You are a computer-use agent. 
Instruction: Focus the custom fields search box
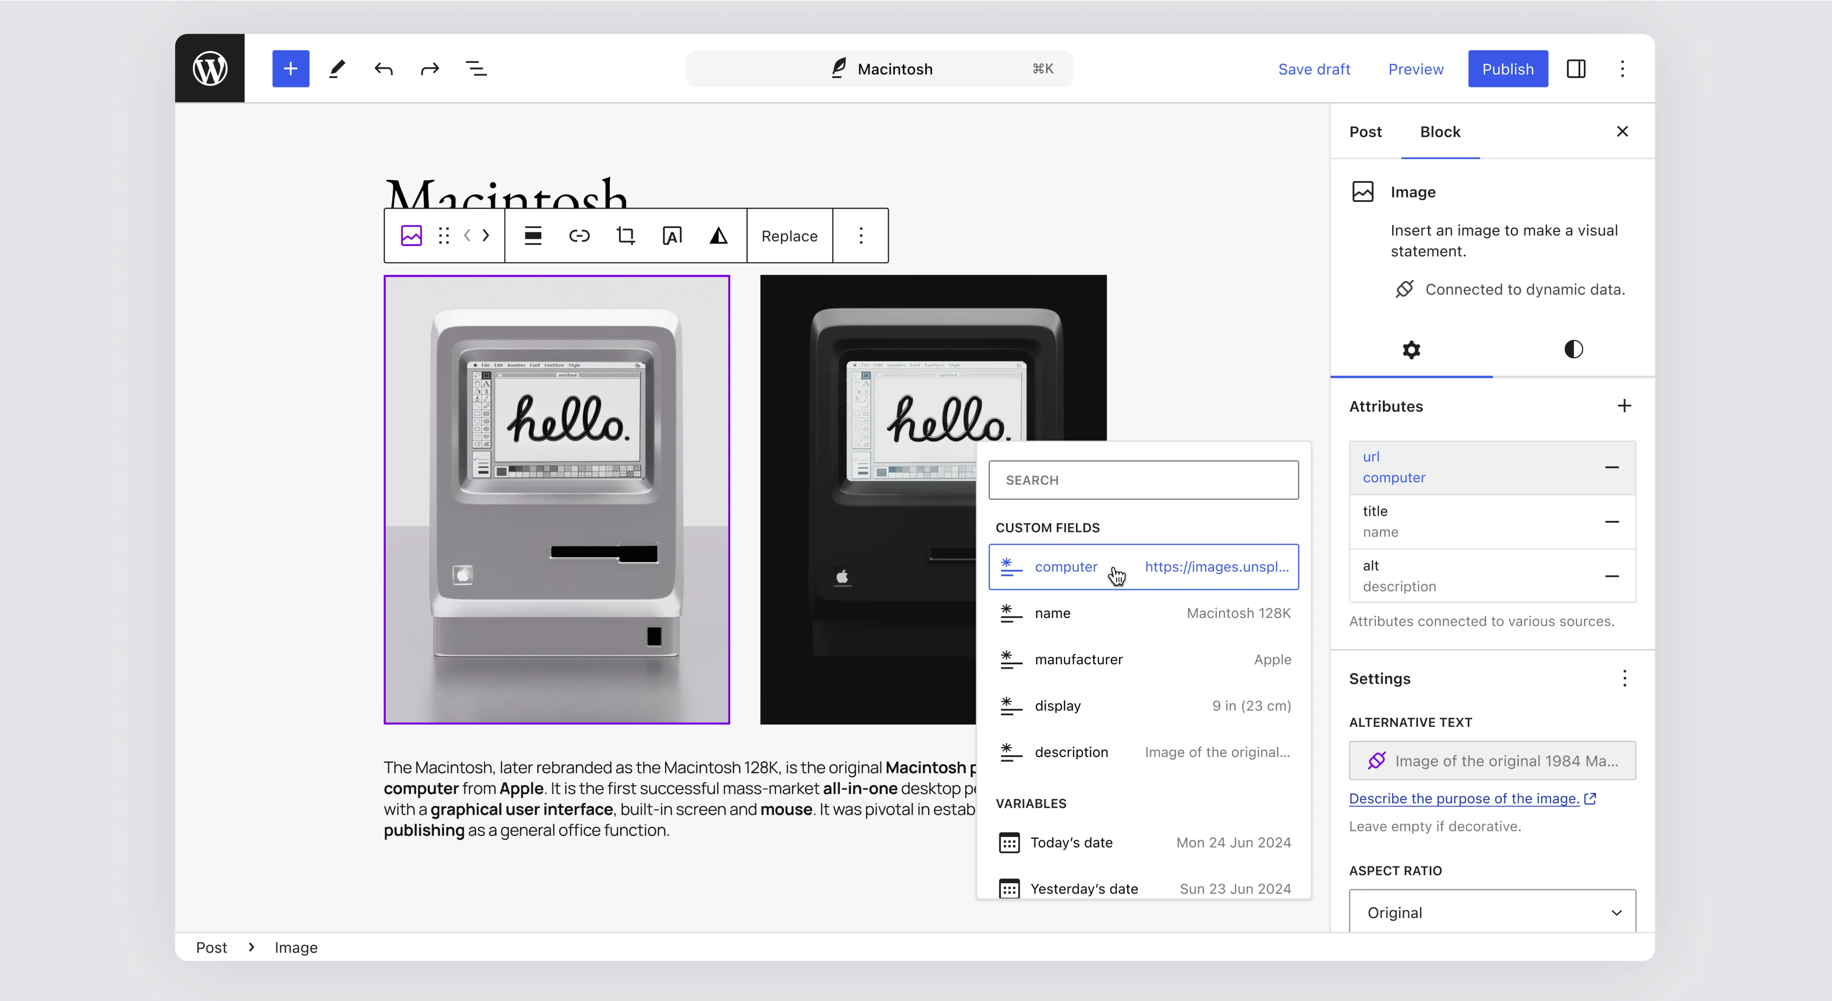click(1143, 480)
